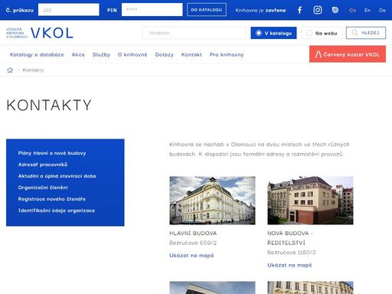Open 'Identifikační údaje organizace' link
This screenshot has height=294, width=392.
click(x=57, y=211)
